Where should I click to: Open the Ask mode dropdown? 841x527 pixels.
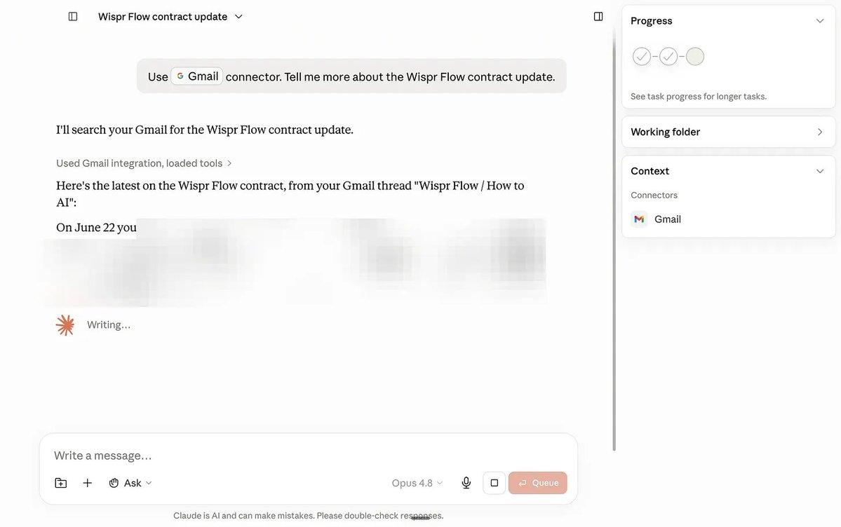pos(130,483)
